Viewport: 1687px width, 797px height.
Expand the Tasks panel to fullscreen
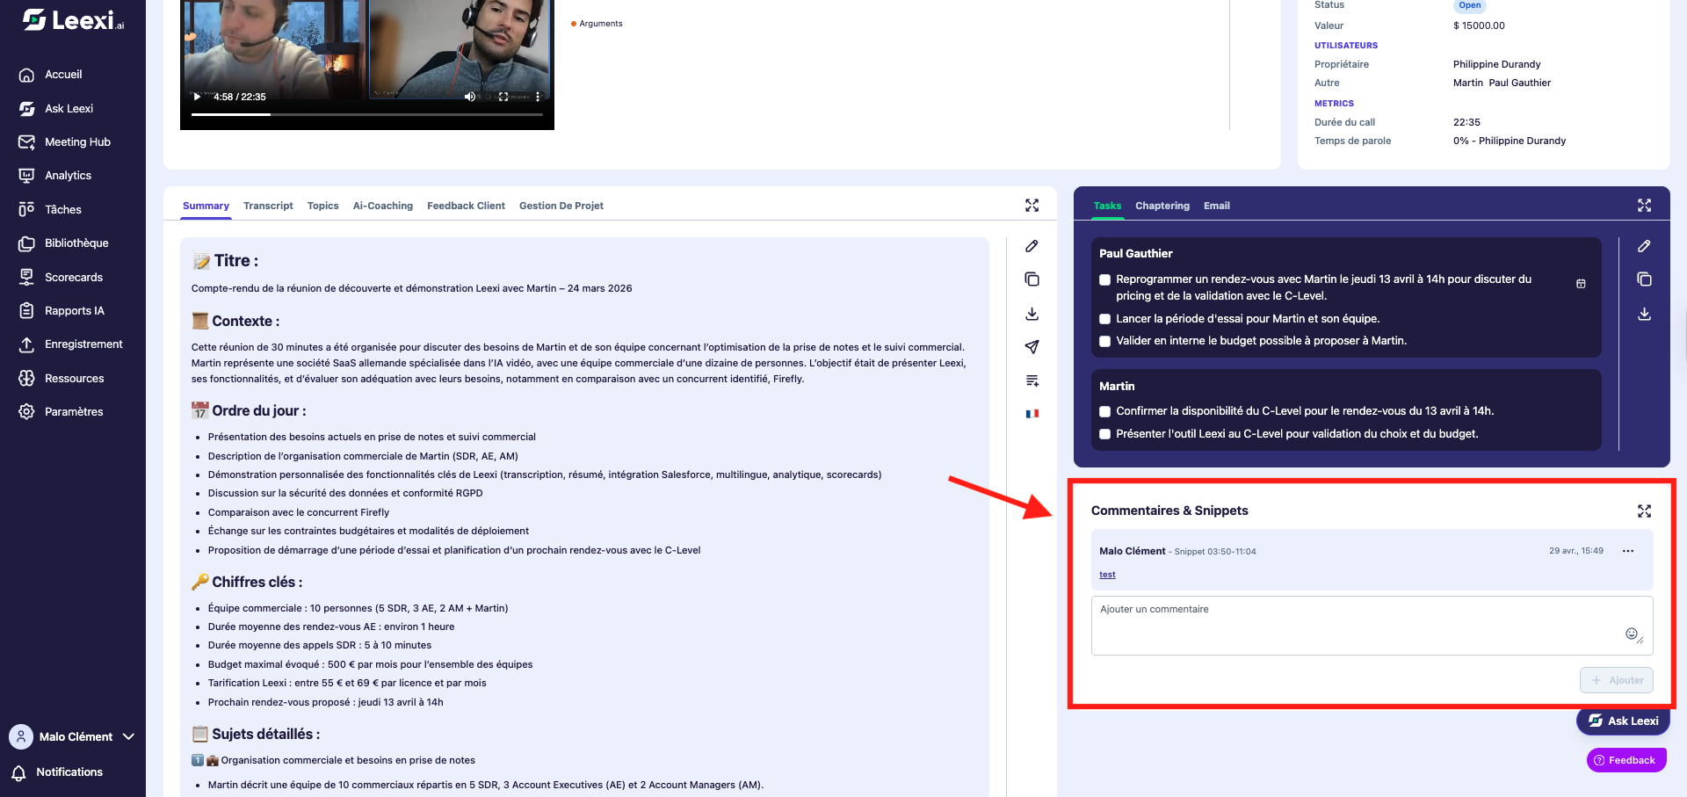click(x=1644, y=206)
